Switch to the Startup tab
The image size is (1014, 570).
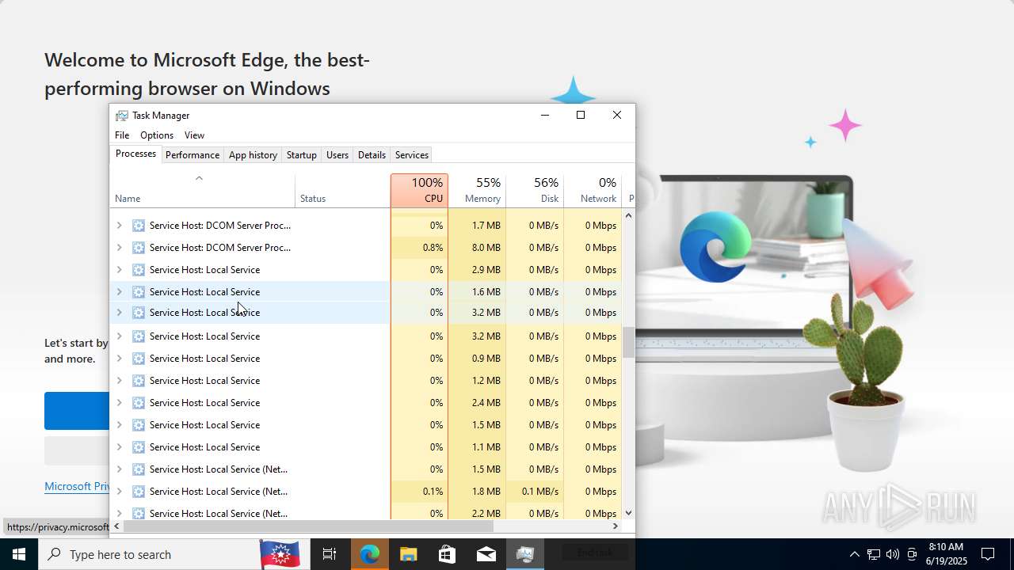click(x=301, y=155)
